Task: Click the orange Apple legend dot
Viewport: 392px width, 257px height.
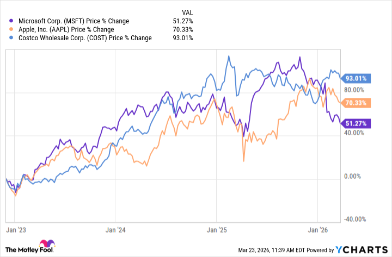Action: tap(11, 29)
